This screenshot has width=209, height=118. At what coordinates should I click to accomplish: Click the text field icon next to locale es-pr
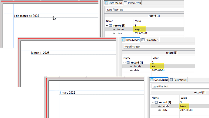[114, 29]
